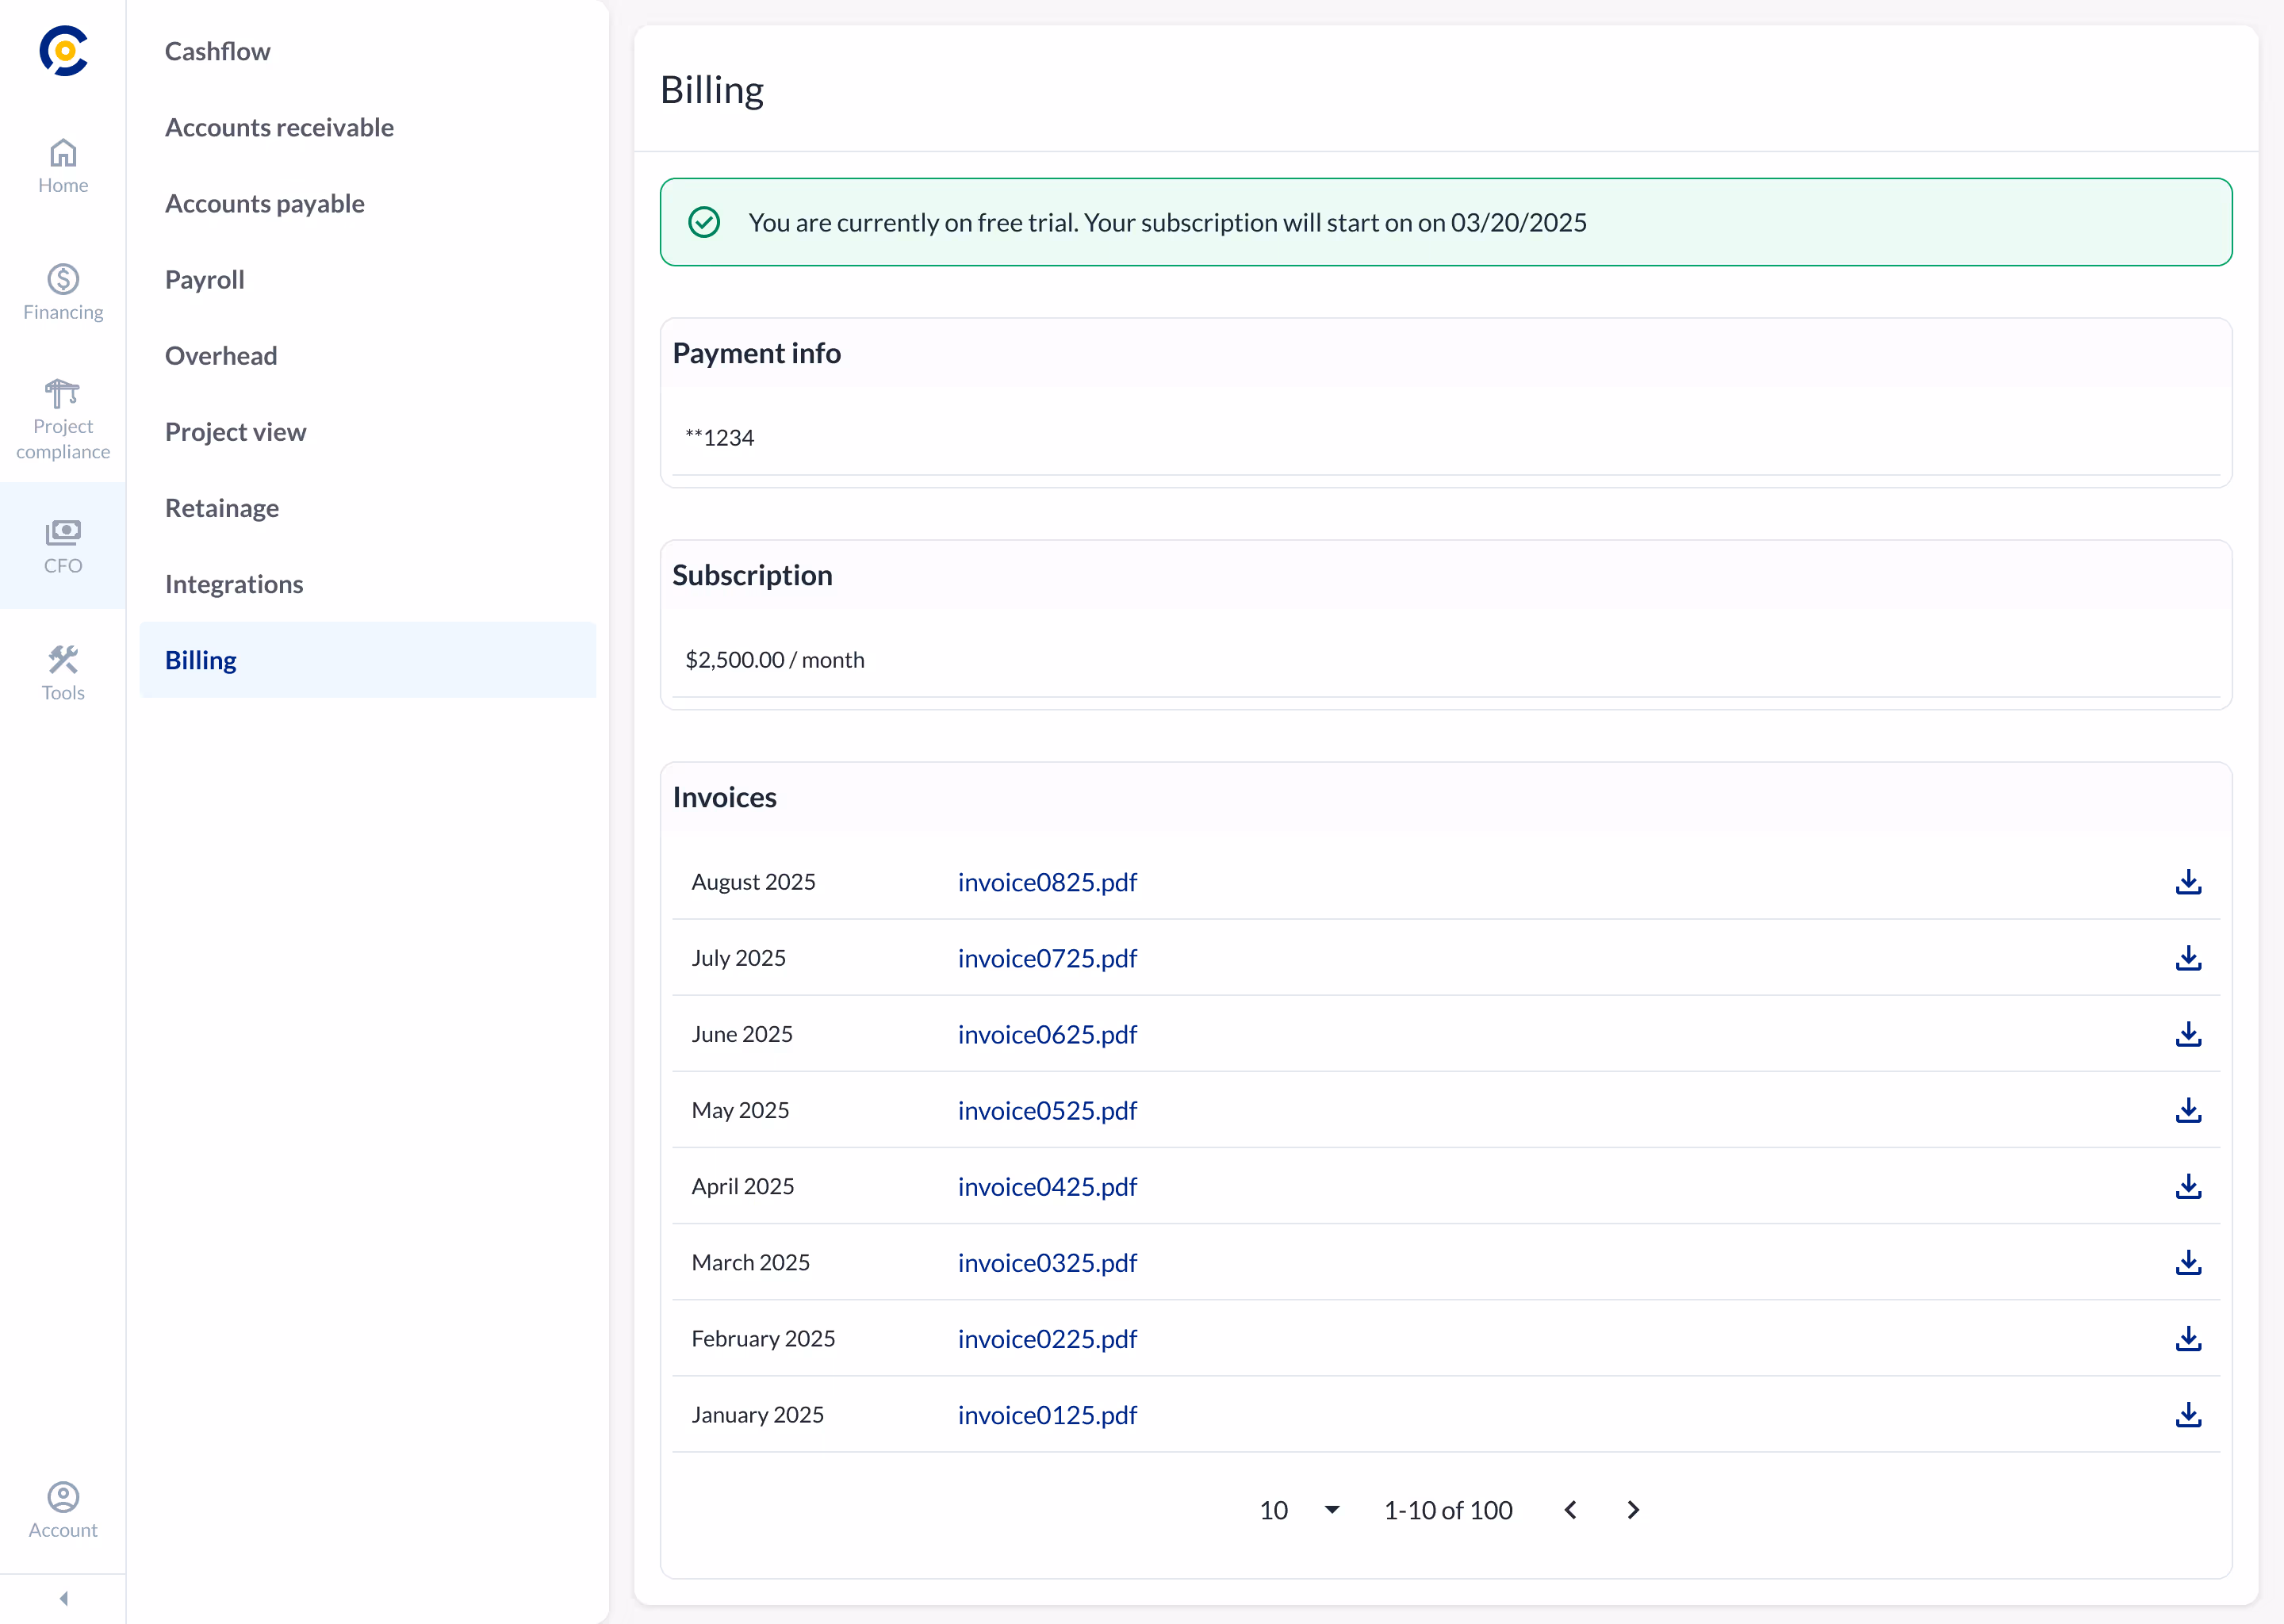
Task: Open invoice0125.pdf link
Action: point(1047,1414)
